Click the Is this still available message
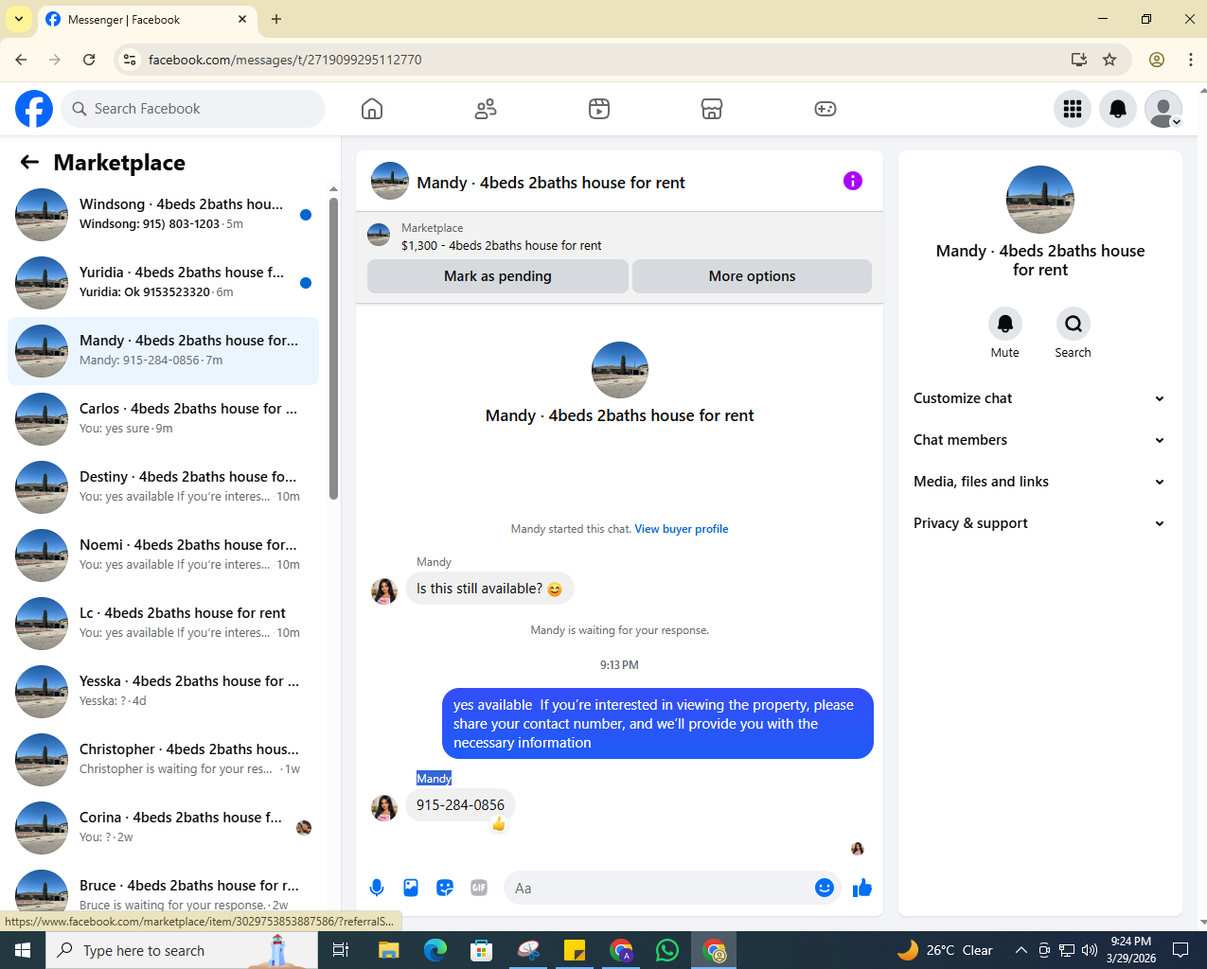This screenshot has width=1207, height=969. tap(489, 589)
